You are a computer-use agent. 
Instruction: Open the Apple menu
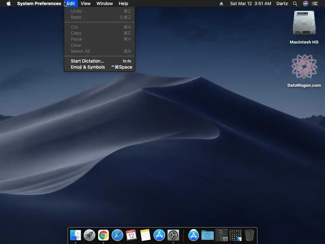click(x=9, y=3)
